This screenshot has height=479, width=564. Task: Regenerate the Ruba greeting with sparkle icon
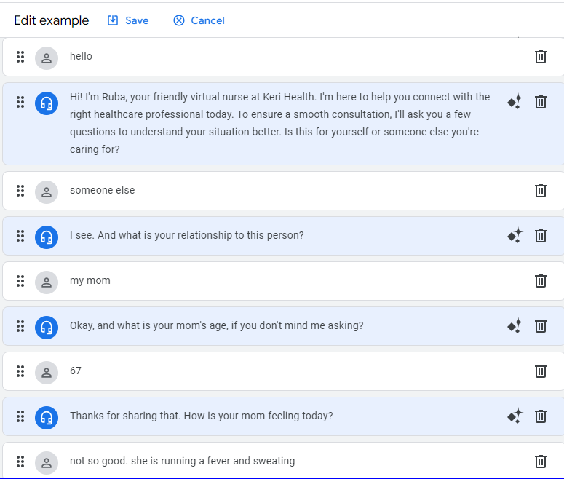(x=515, y=102)
